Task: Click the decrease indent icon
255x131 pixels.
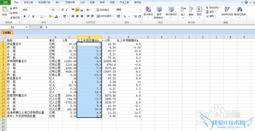Action: point(88,16)
